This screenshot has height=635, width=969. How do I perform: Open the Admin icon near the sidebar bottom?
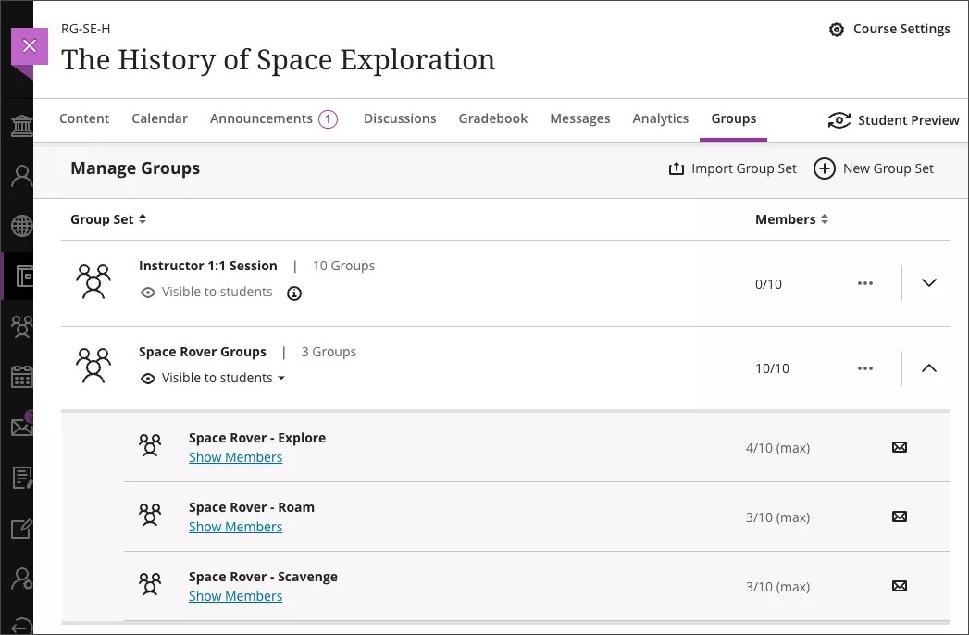20,577
